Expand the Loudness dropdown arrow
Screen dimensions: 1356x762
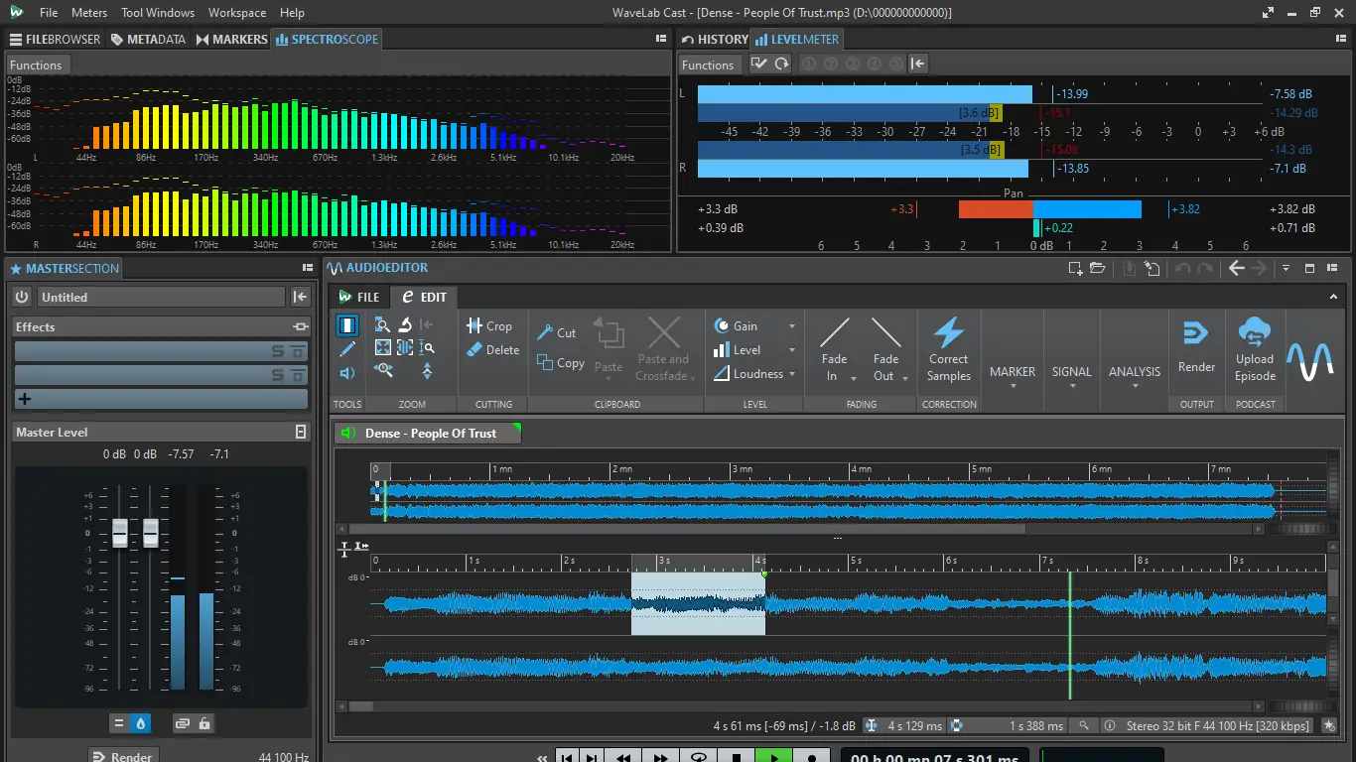(x=791, y=374)
